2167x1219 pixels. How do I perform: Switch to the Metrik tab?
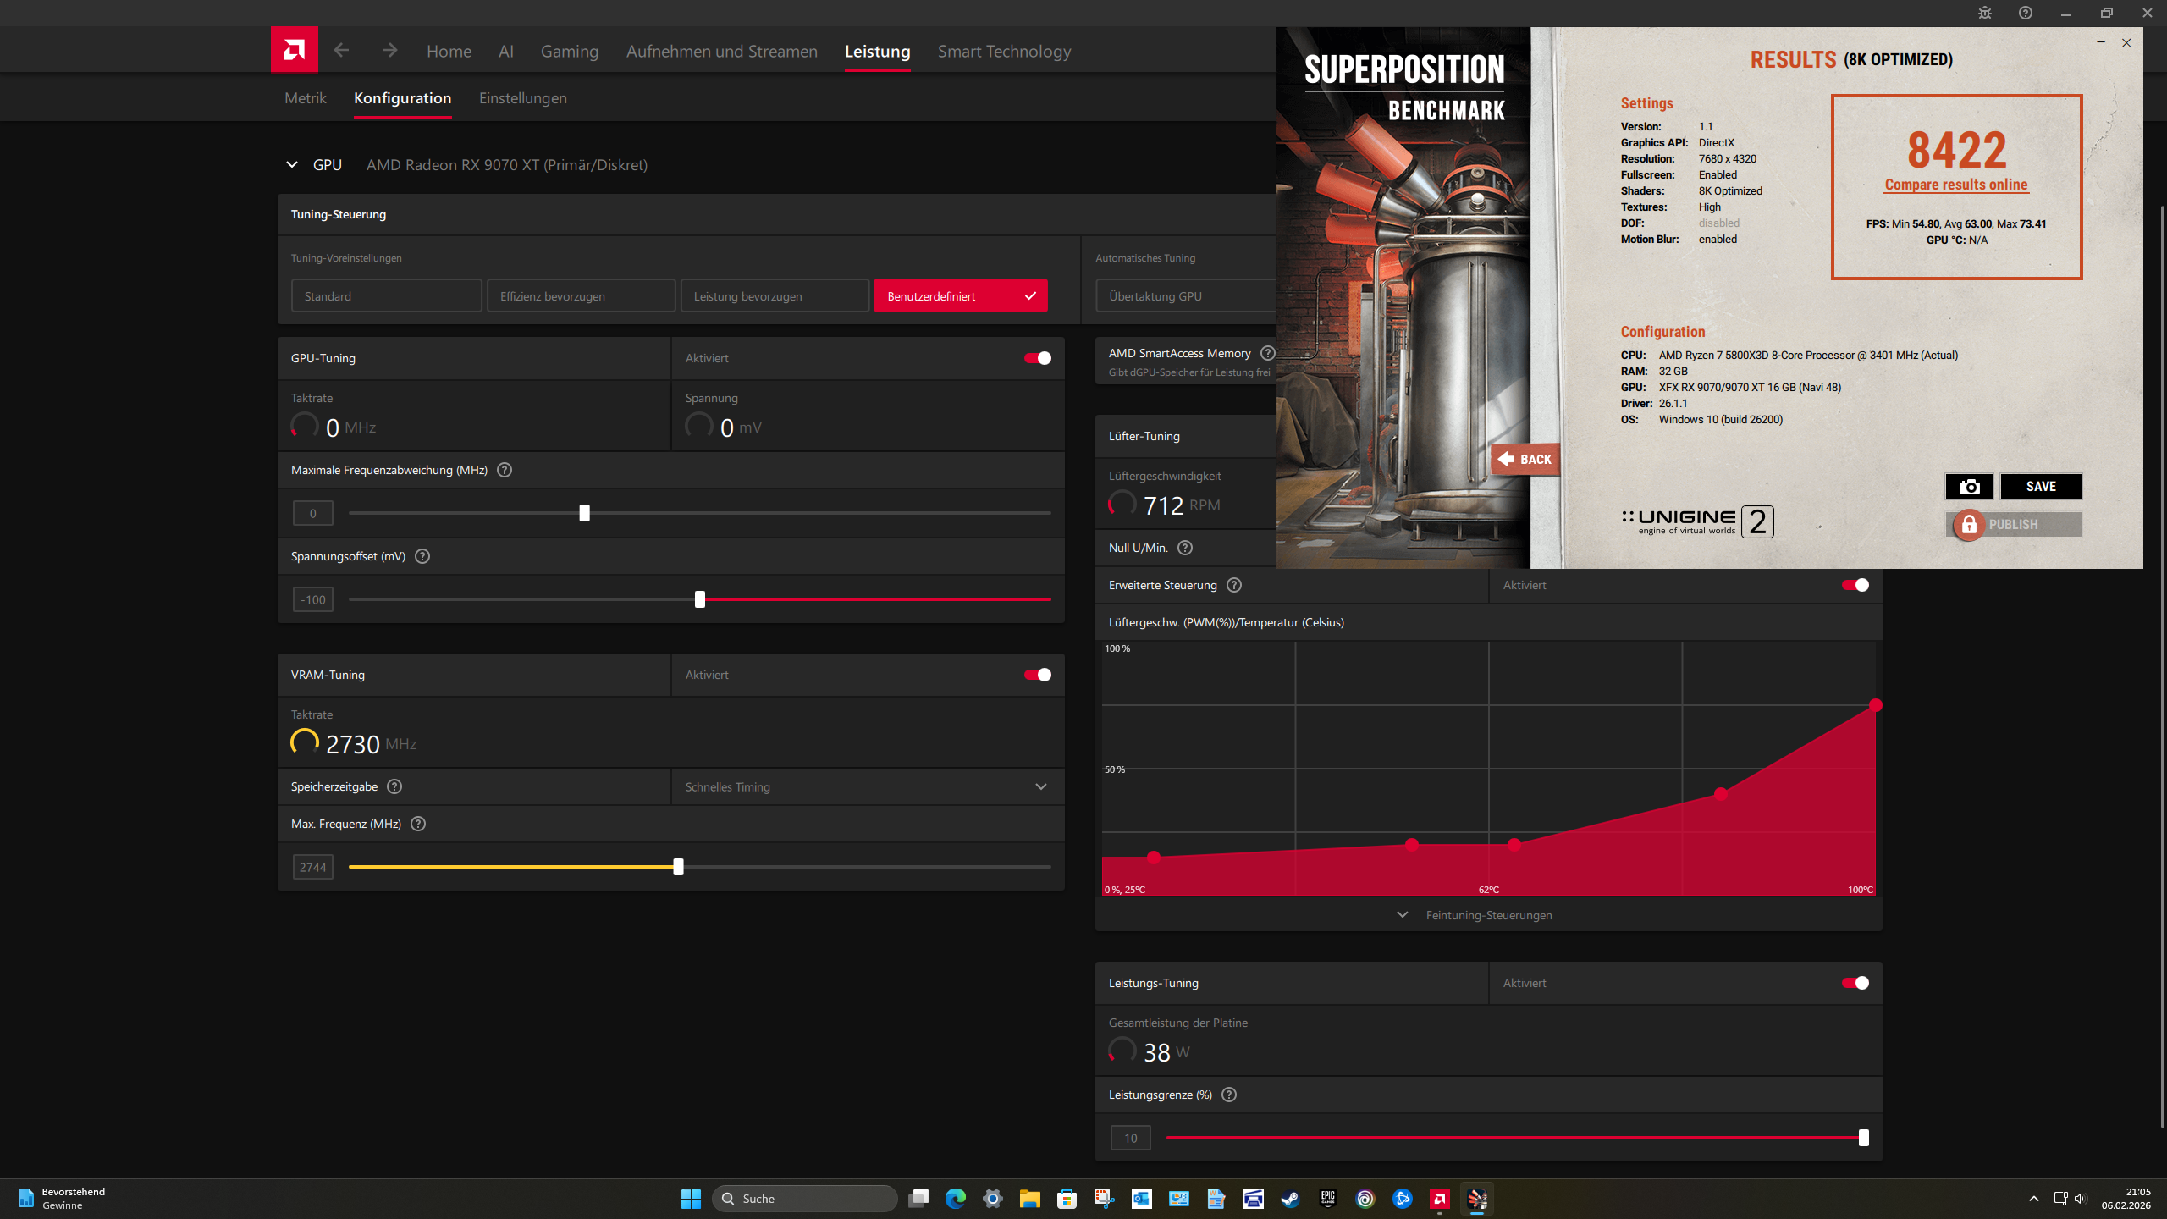305,98
